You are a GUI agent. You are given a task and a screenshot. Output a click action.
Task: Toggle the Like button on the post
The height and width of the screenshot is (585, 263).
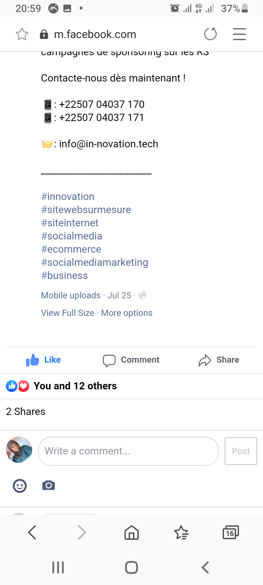tap(43, 360)
